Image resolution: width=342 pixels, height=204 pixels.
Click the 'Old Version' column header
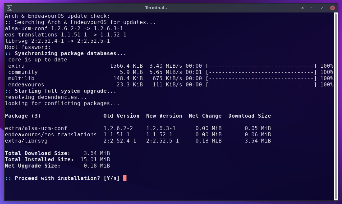coord(121,116)
